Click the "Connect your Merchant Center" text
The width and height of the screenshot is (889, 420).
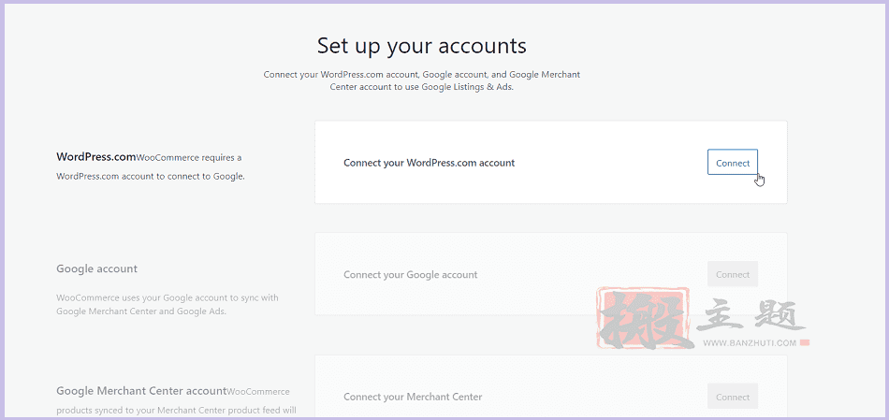pos(413,397)
